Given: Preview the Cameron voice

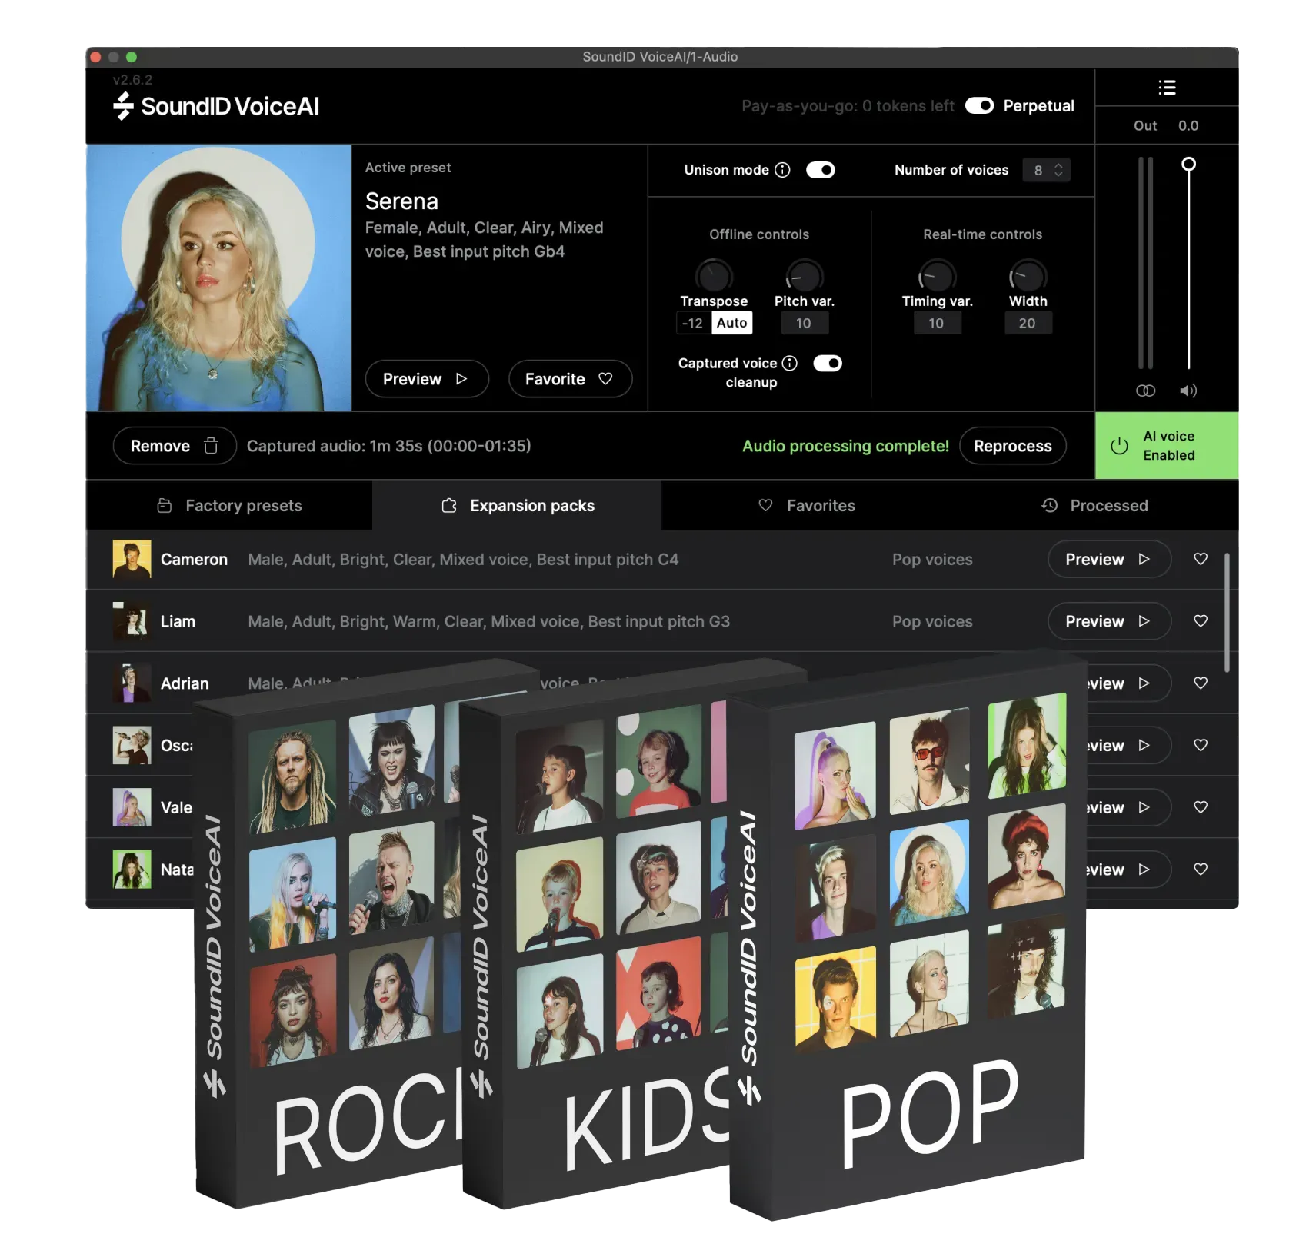Looking at the screenshot, I should 1109,559.
